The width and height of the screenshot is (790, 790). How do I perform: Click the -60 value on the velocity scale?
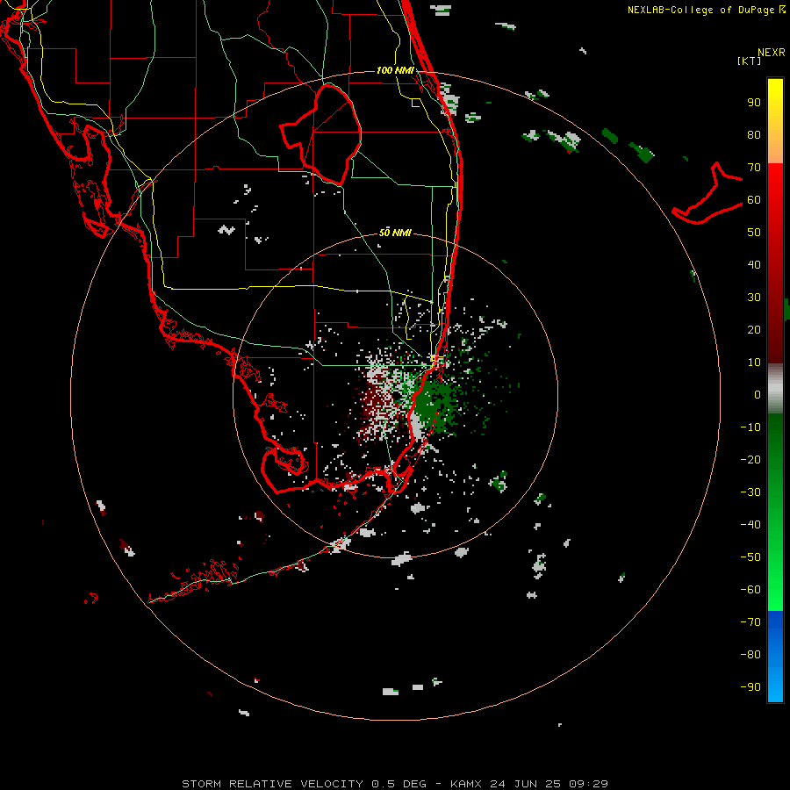(750, 590)
